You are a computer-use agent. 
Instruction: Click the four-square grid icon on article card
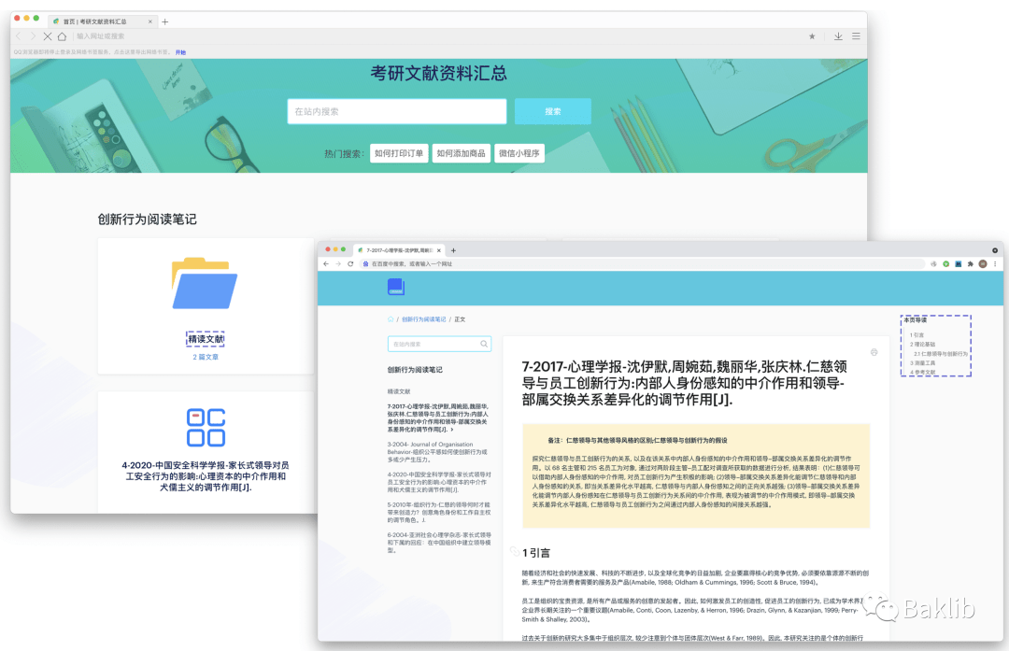coord(206,427)
